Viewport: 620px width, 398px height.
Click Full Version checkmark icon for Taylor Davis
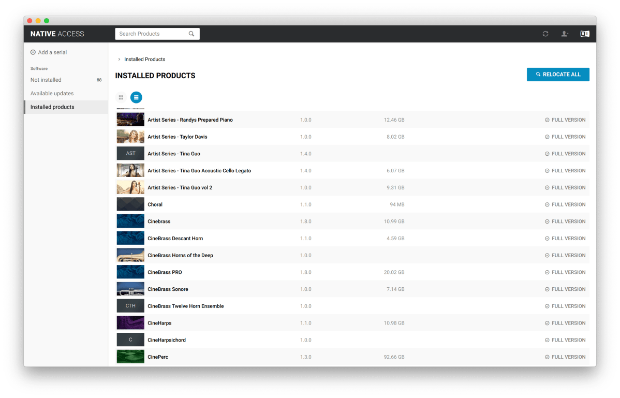point(547,137)
